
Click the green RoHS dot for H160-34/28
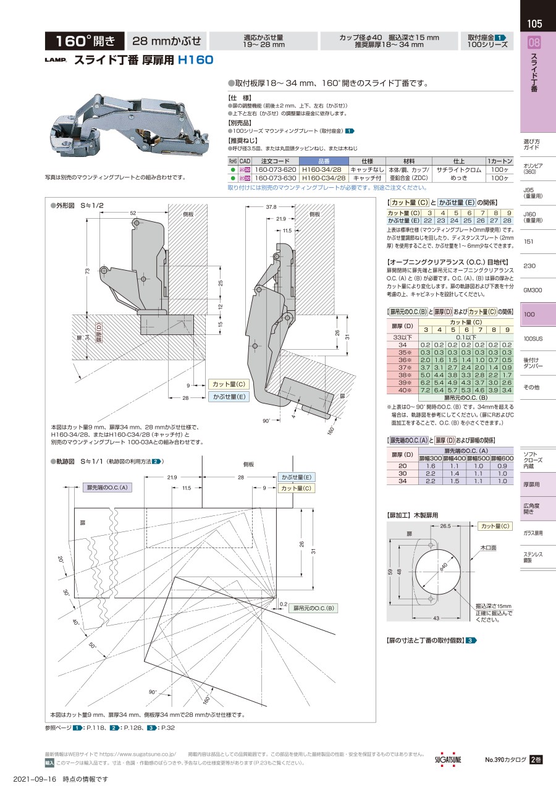(x=233, y=169)
